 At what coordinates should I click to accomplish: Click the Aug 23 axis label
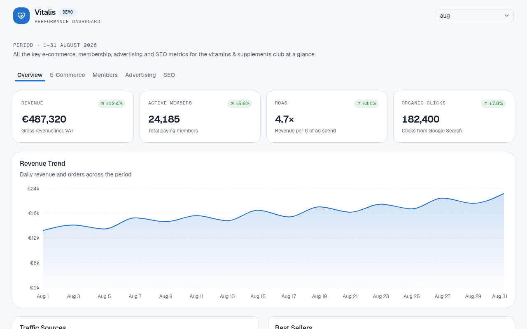[381, 296]
